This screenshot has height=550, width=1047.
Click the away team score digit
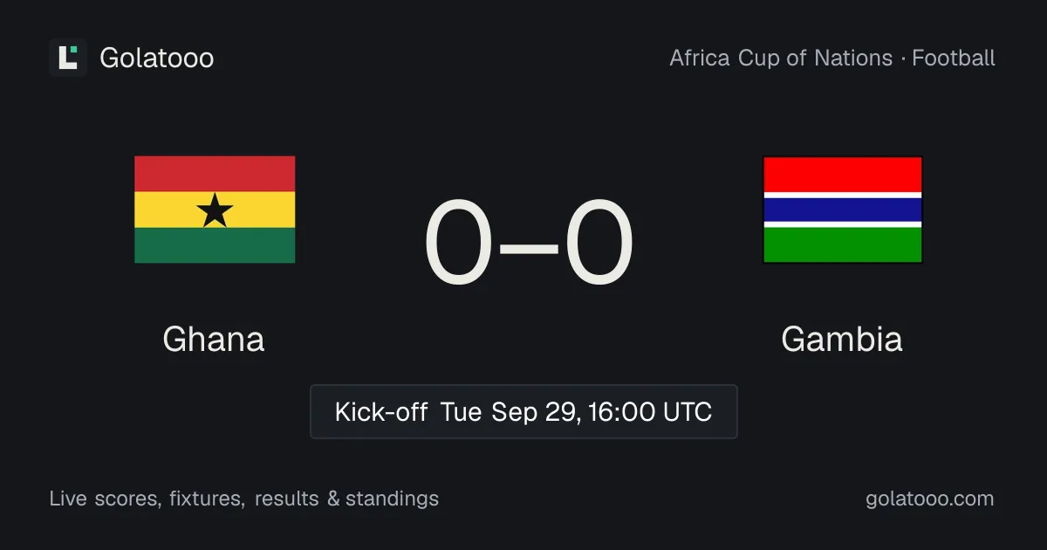(x=599, y=244)
